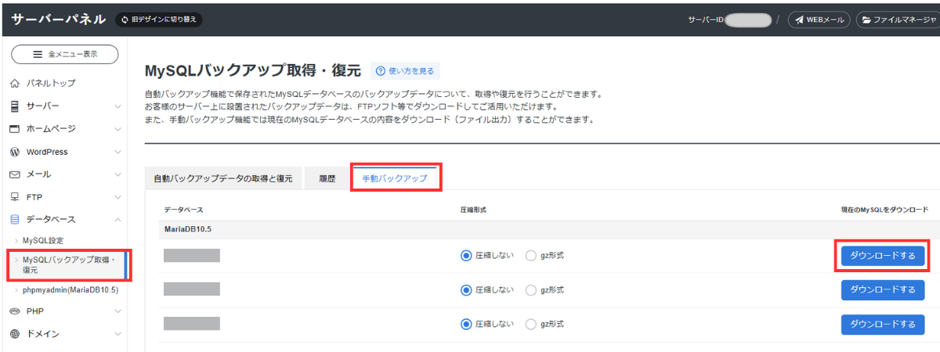Select gz形式 for the third database
The width and height of the screenshot is (940, 352).
(531, 324)
